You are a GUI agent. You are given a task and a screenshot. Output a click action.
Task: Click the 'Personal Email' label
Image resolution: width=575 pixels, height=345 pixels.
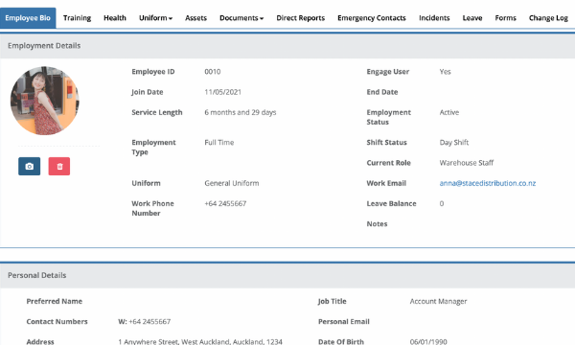tap(344, 322)
